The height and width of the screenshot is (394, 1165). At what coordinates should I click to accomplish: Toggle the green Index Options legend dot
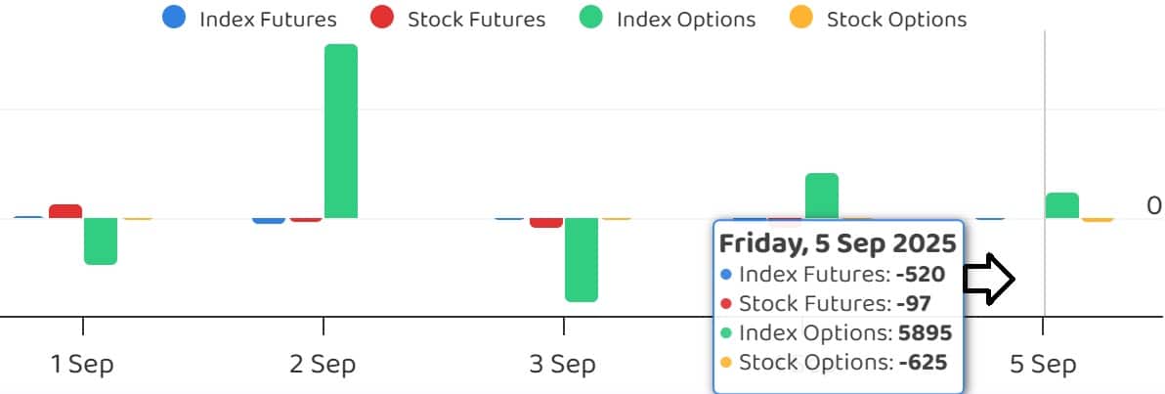point(591,18)
